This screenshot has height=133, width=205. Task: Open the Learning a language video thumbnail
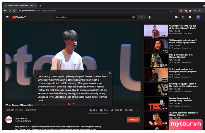[x=156, y=89]
